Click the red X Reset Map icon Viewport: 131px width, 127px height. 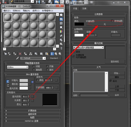tap(20, 54)
